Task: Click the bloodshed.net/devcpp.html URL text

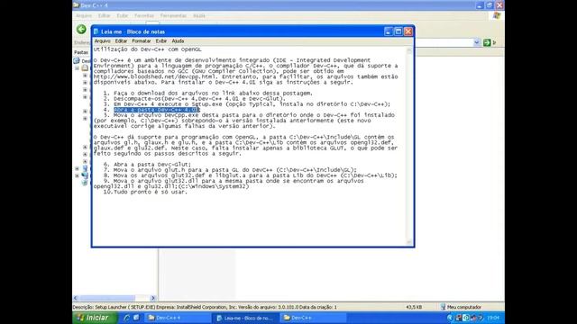Action: (154, 76)
